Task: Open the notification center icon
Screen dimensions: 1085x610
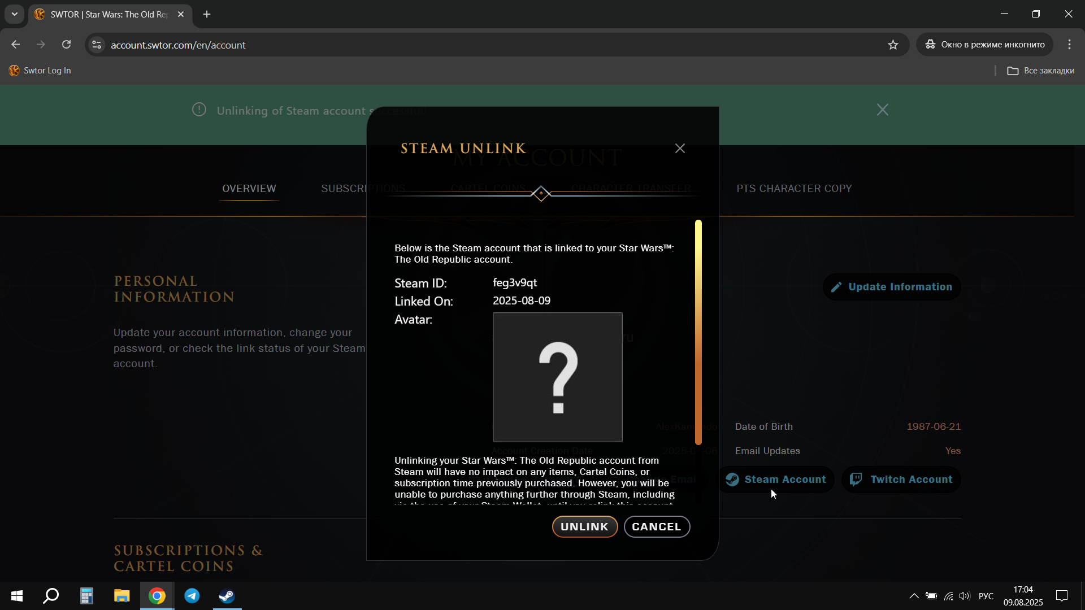Action: click(1062, 596)
